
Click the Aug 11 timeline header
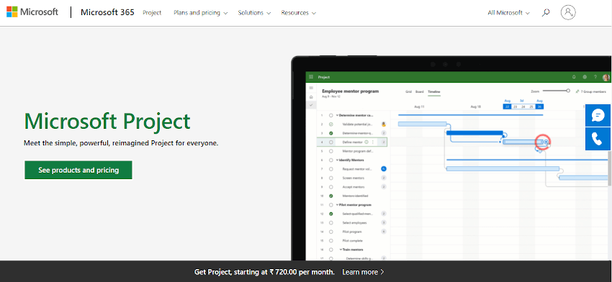419,106
